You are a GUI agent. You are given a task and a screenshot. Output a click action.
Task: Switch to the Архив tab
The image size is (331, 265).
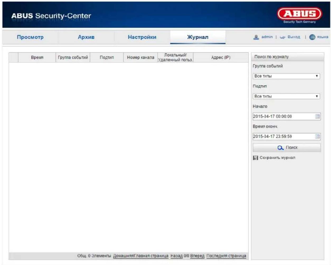[86, 37]
